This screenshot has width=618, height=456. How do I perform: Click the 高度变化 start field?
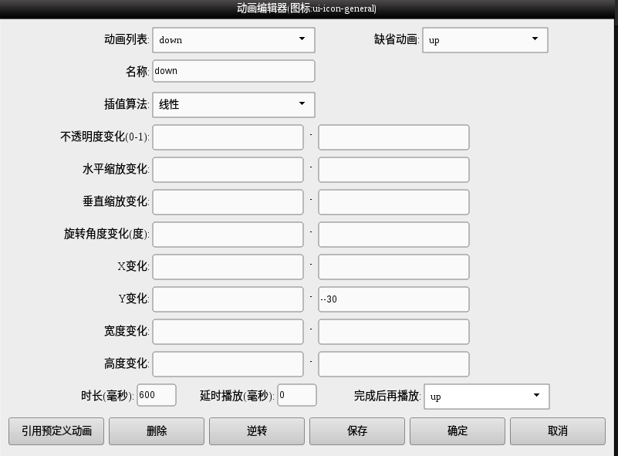point(228,363)
